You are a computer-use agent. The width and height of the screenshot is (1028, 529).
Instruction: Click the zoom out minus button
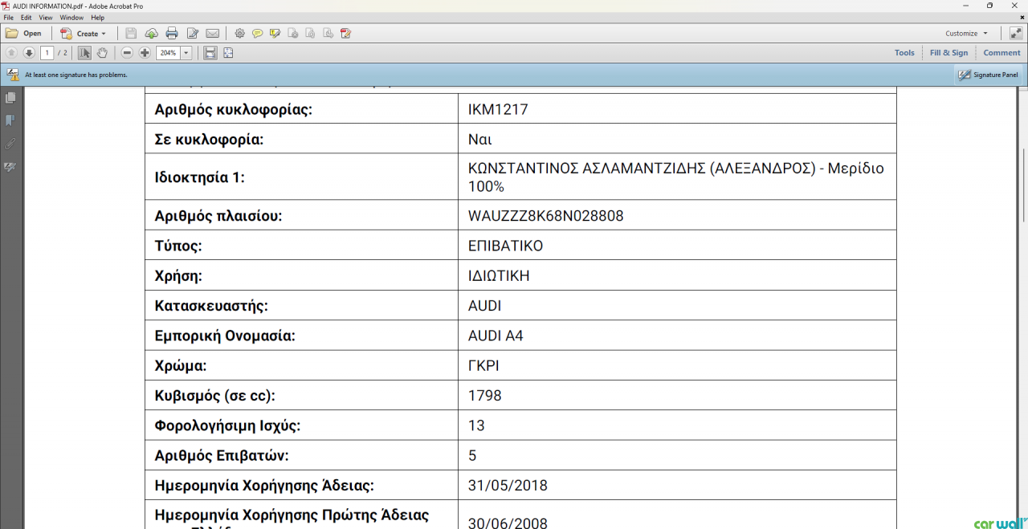click(x=127, y=53)
